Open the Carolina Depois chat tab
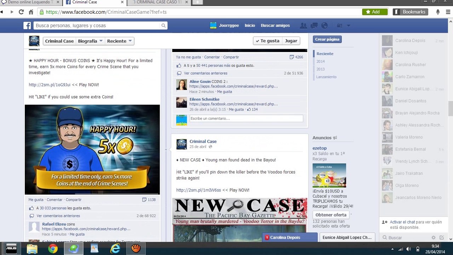Viewport: 453px width, 255px height. (x=290, y=238)
